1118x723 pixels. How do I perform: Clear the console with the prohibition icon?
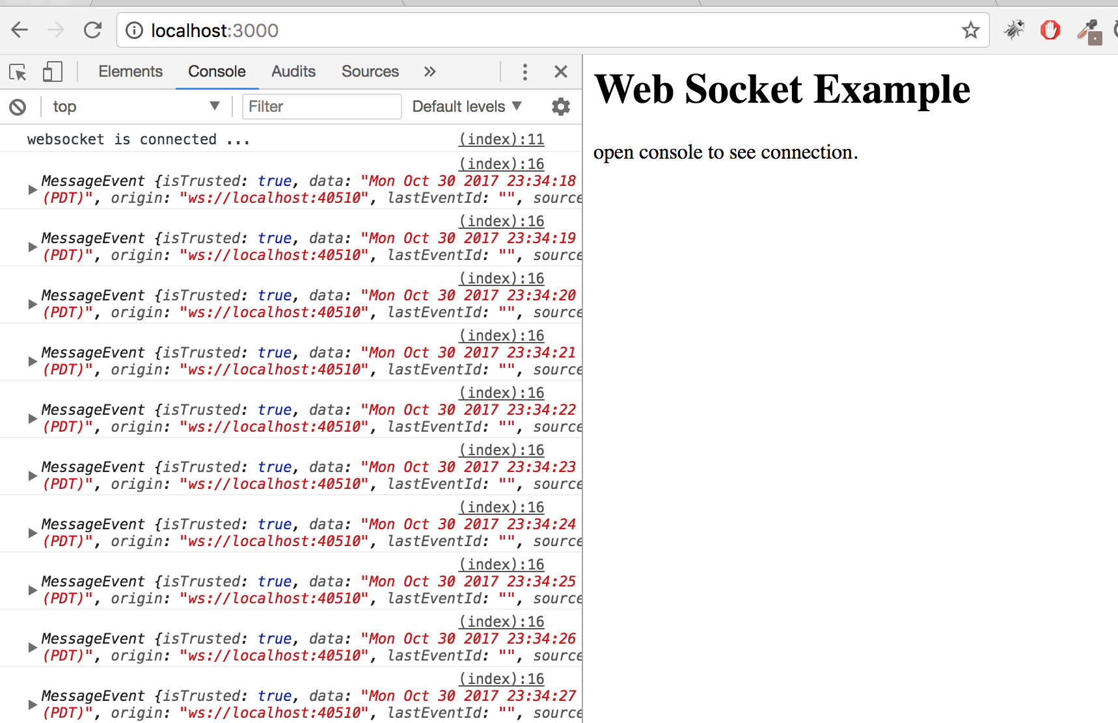(x=17, y=107)
